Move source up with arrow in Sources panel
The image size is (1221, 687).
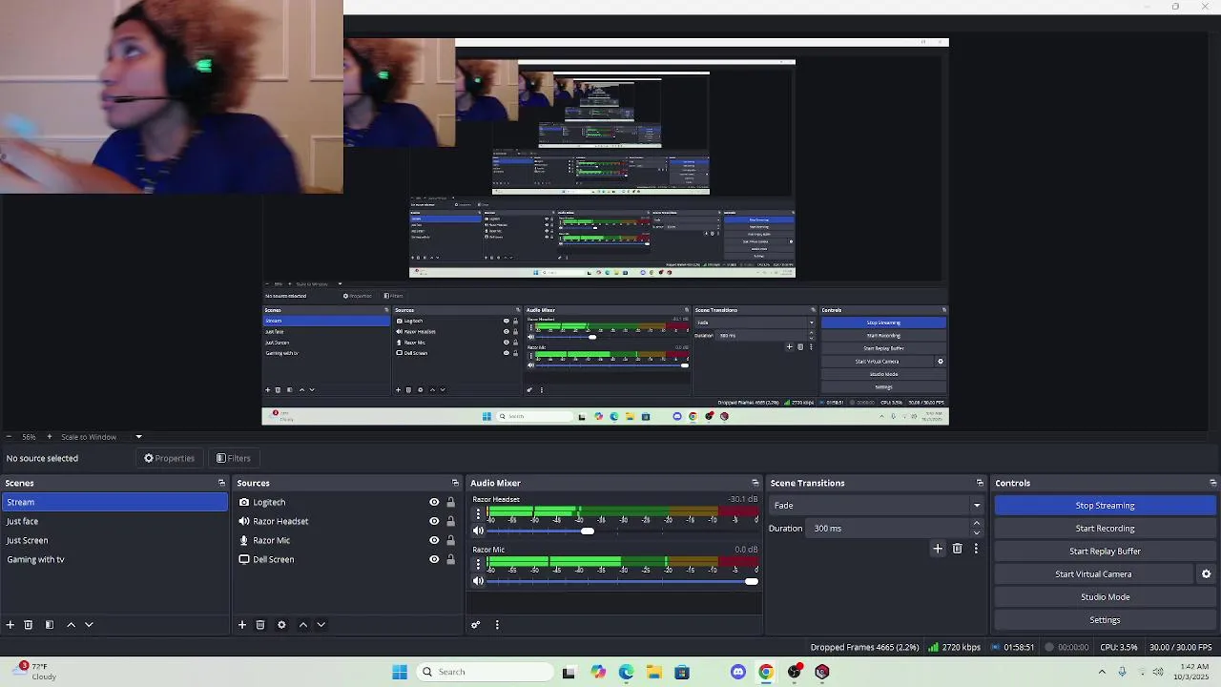coord(303,625)
